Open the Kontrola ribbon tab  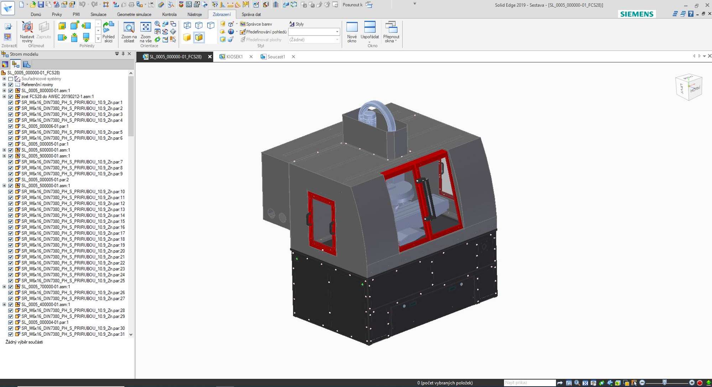(x=169, y=14)
